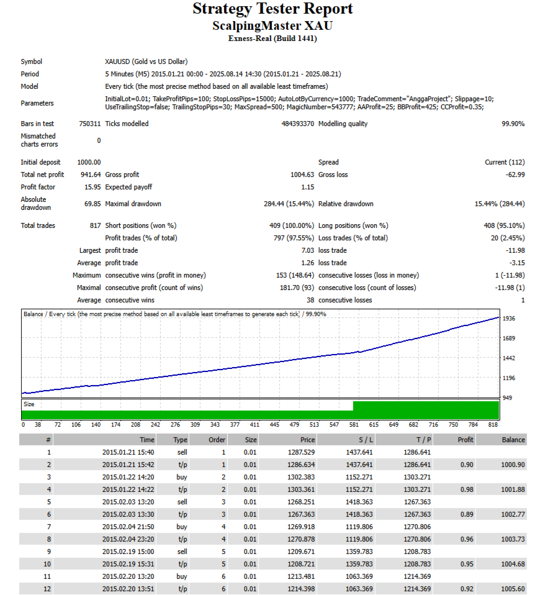Click the chart y-axis label 1936
The image size is (538, 595).
coord(509,319)
